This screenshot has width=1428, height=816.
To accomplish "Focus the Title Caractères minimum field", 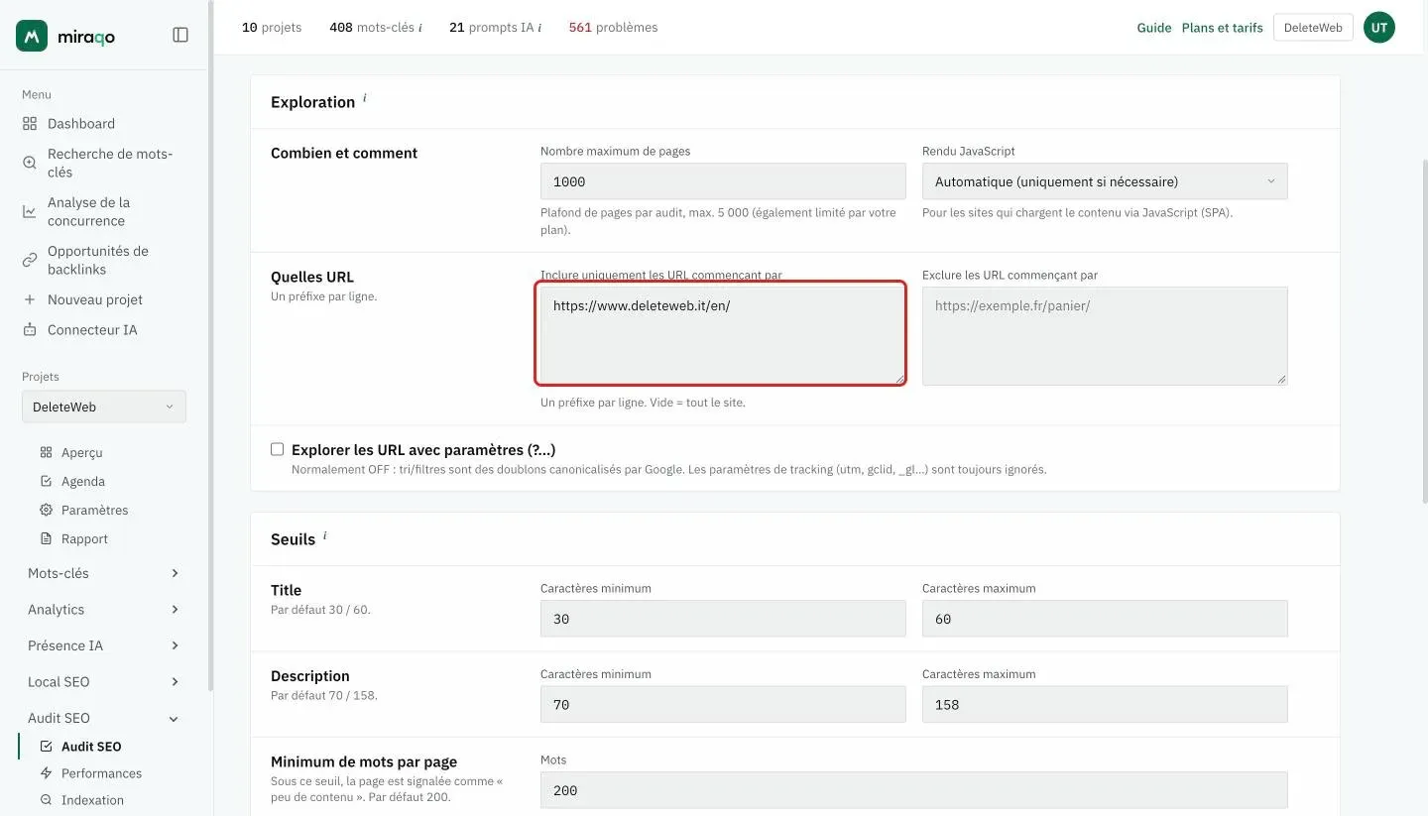I will tap(723, 619).
